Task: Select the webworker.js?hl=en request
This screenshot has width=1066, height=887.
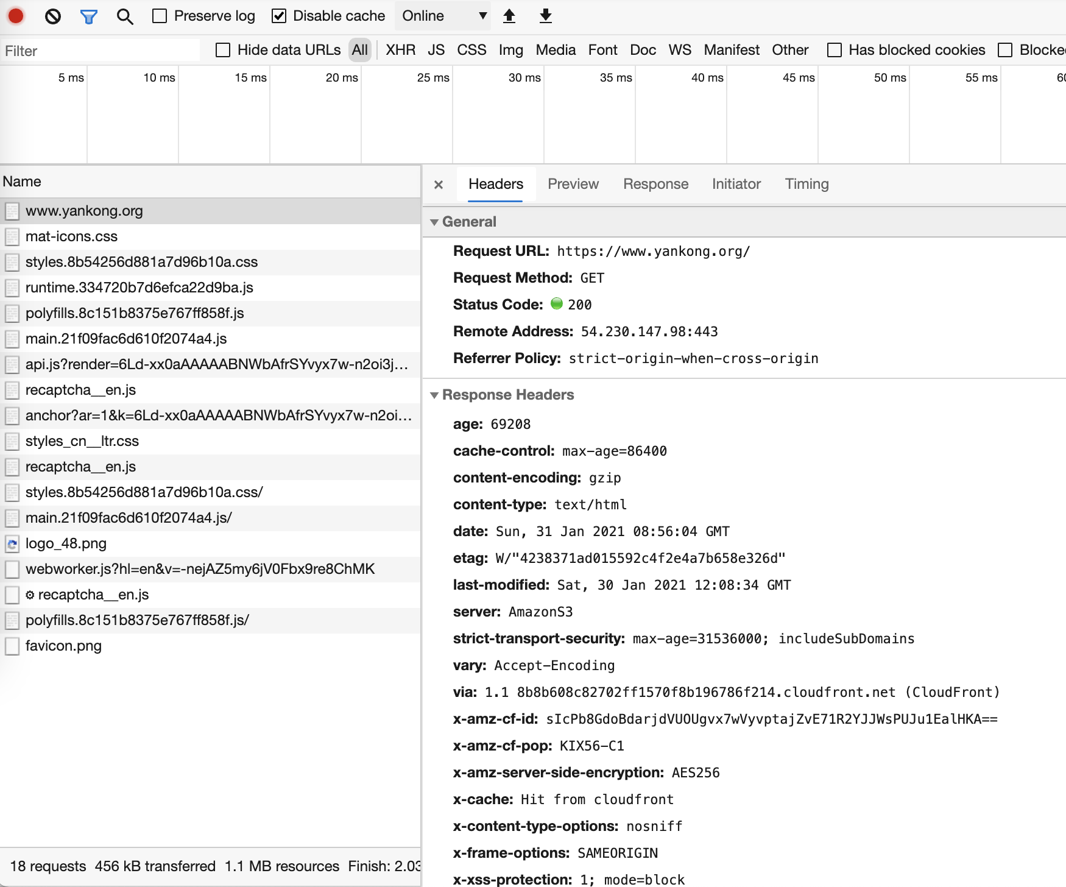Action: tap(210, 570)
